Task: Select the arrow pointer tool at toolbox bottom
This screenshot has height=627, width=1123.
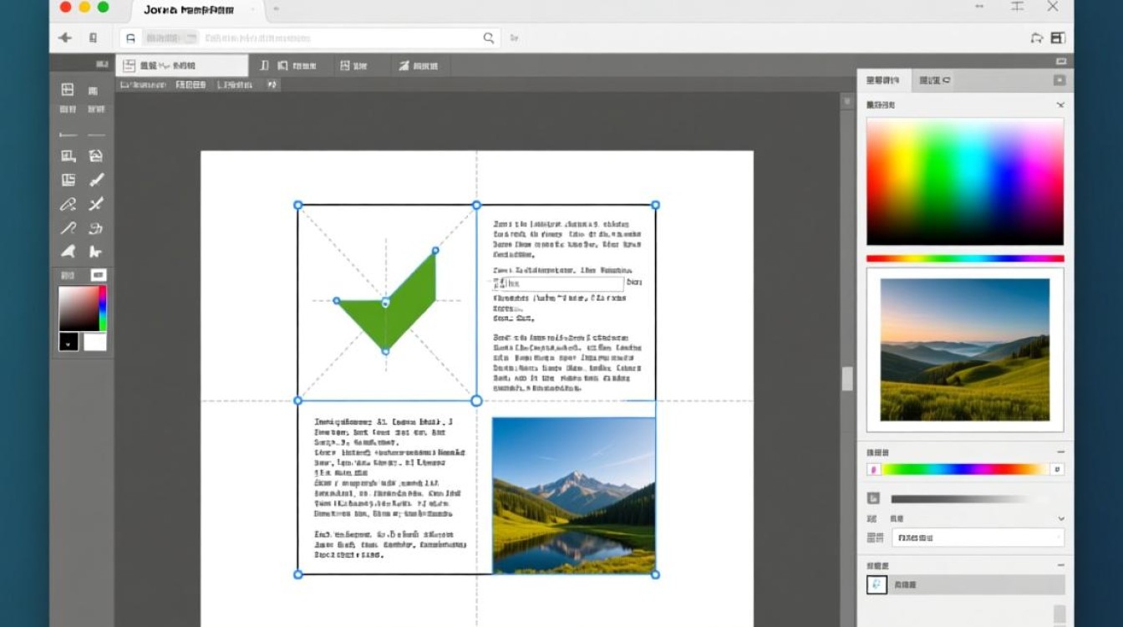Action: [x=95, y=252]
